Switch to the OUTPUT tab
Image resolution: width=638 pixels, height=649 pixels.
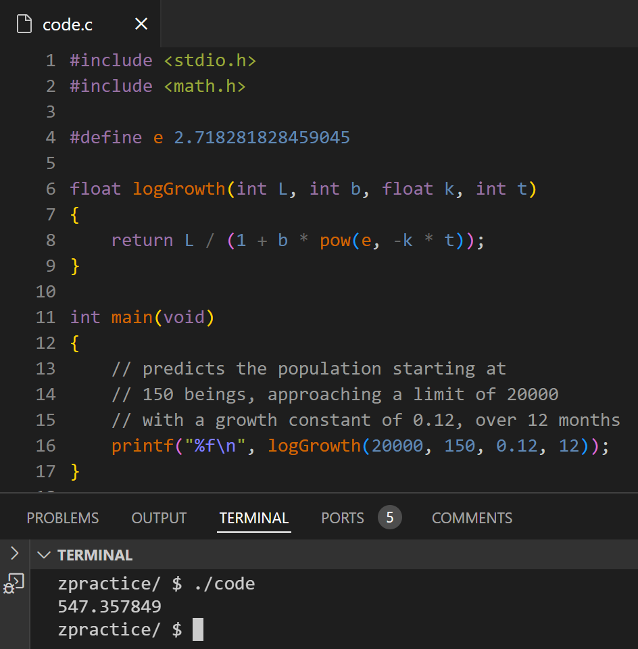coord(159,518)
